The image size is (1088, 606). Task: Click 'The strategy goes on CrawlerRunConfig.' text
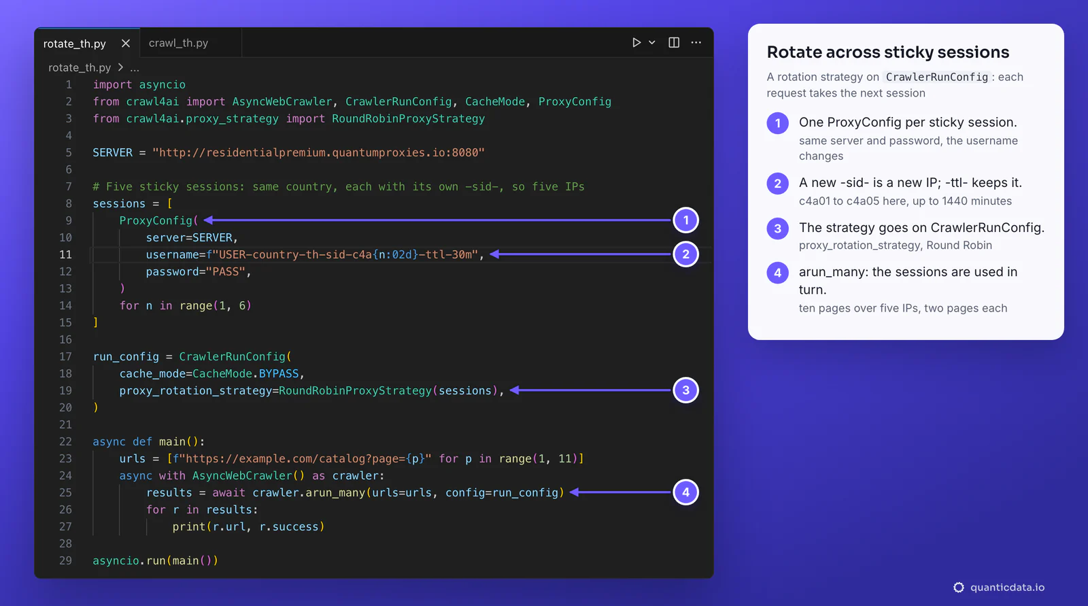pos(921,227)
